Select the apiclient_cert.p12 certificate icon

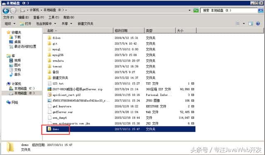(x=49, y=95)
